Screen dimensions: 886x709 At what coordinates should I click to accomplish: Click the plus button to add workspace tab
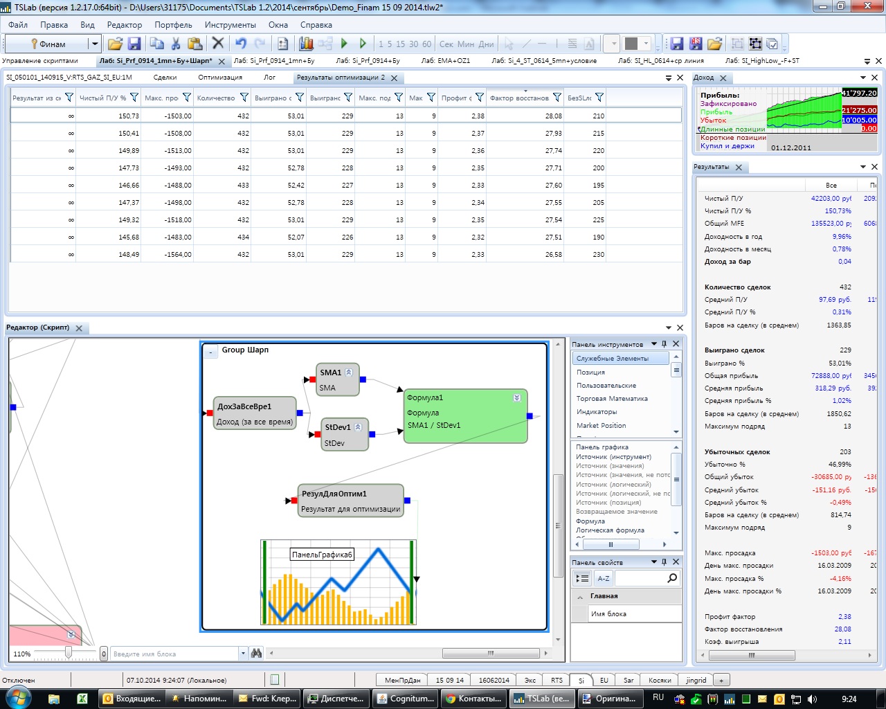click(x=721, y=680)
